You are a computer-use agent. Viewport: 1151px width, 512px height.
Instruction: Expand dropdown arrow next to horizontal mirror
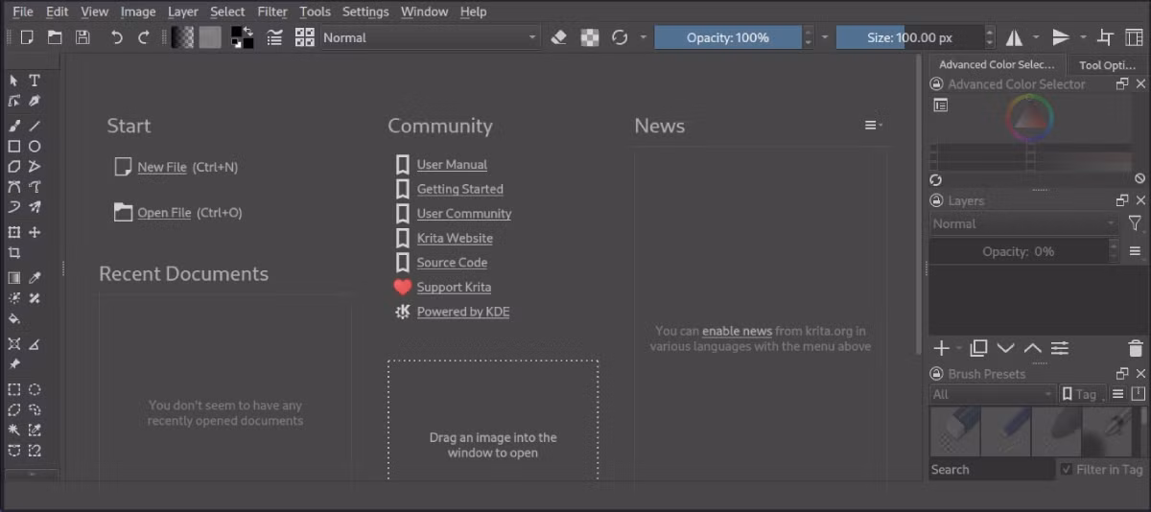click(1036, 37)
